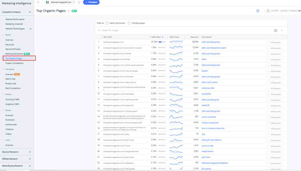Tick the Newly discovered filter checkbox

[107, 23]
